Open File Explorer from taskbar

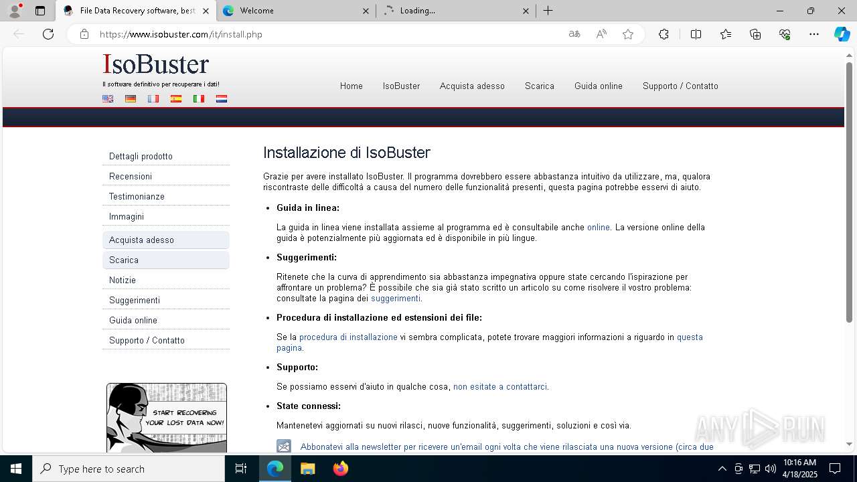click(307, 469)
